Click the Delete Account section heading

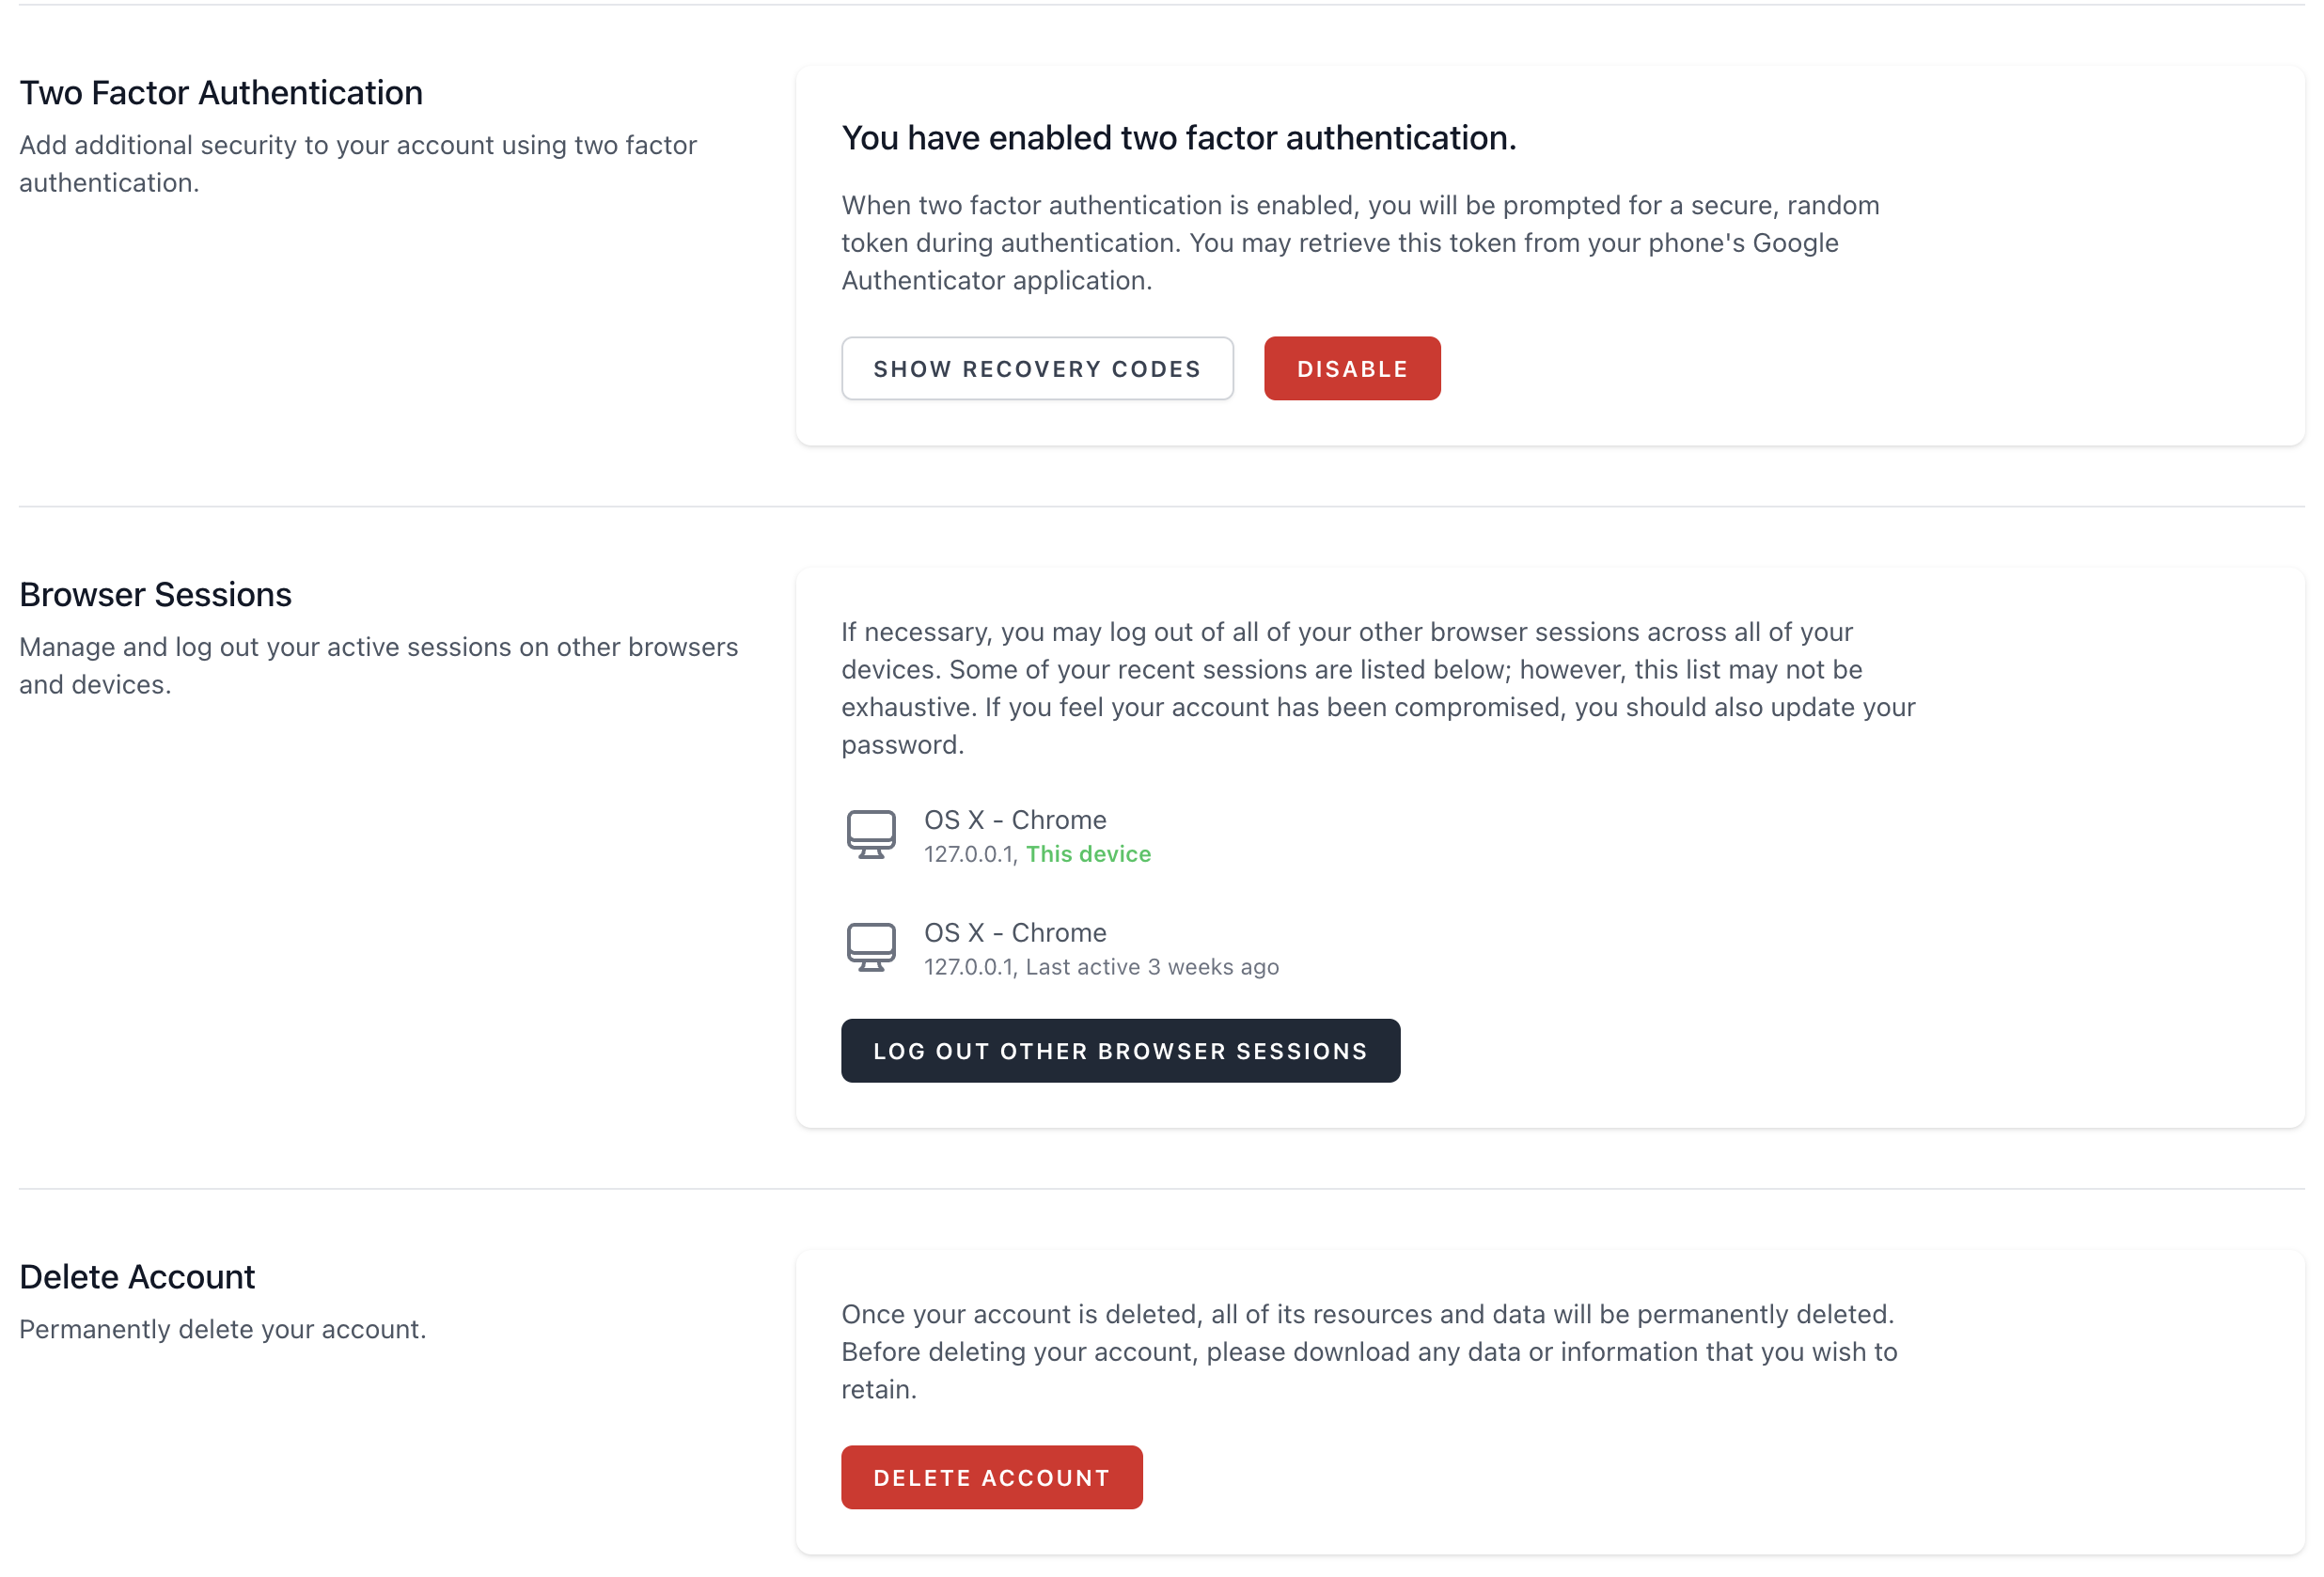point(137,1277)
